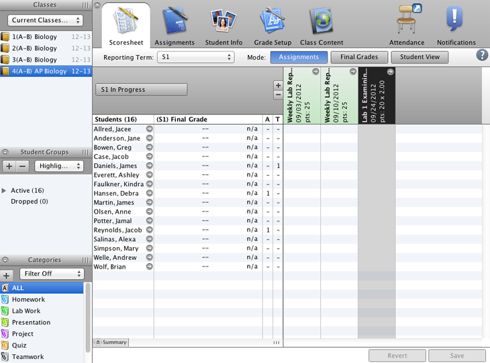Select the Lab Work category
The width and height of the screenshot is (490, 363).
coord(26,311)
